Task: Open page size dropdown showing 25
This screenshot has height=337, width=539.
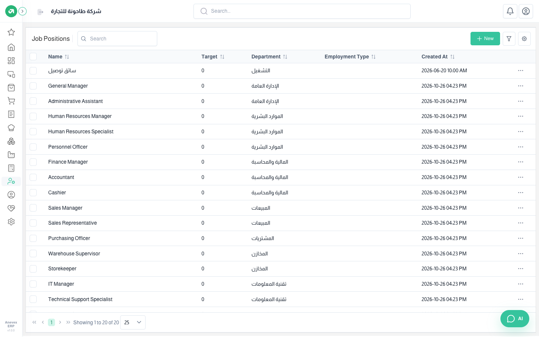Action: [133, 322]
